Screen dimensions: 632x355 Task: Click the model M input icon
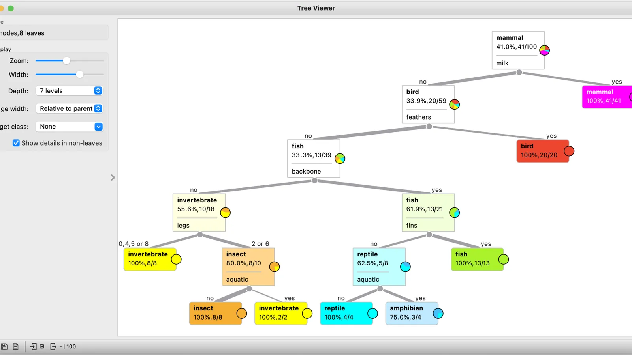click(42, 346)
